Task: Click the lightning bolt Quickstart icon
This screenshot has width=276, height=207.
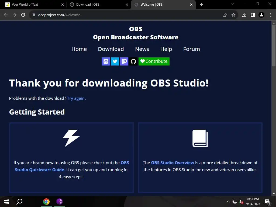Action: [x=71, y=138]
